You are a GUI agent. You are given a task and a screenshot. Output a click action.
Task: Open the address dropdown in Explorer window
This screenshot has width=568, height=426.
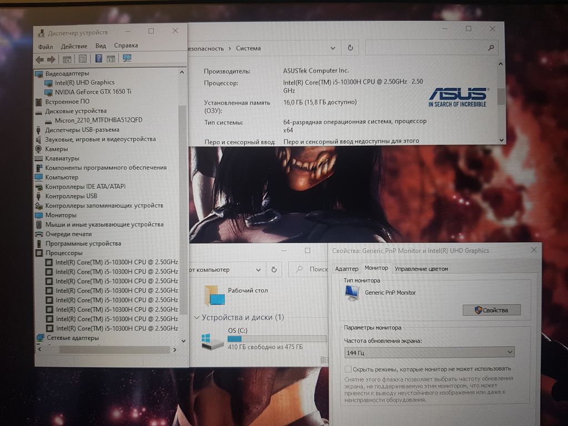(x=258, y=270)
